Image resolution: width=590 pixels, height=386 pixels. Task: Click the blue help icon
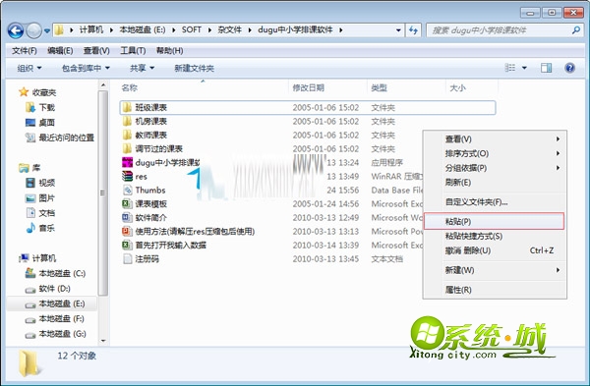[x=569, y=68]
